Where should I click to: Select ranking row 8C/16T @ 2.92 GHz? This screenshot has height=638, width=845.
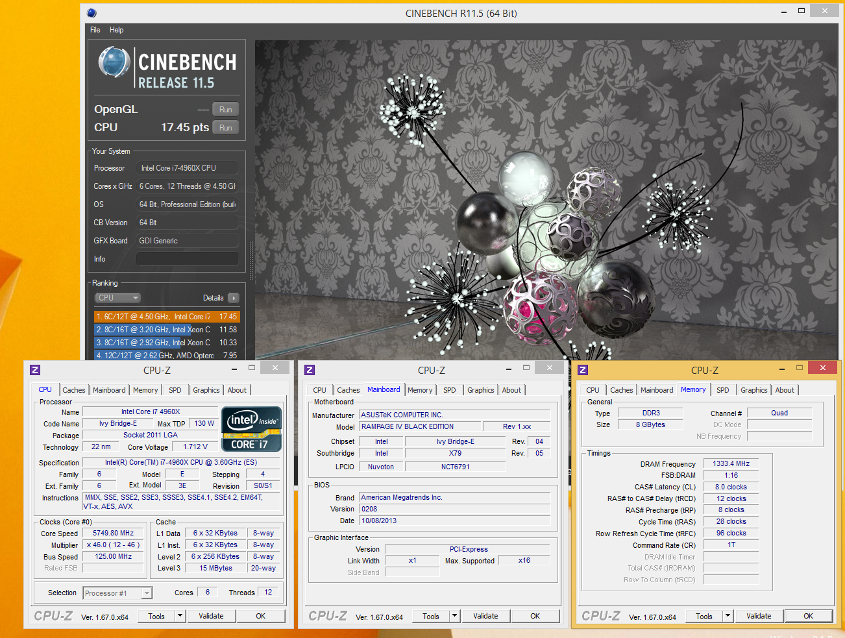(x=167, y=343)
